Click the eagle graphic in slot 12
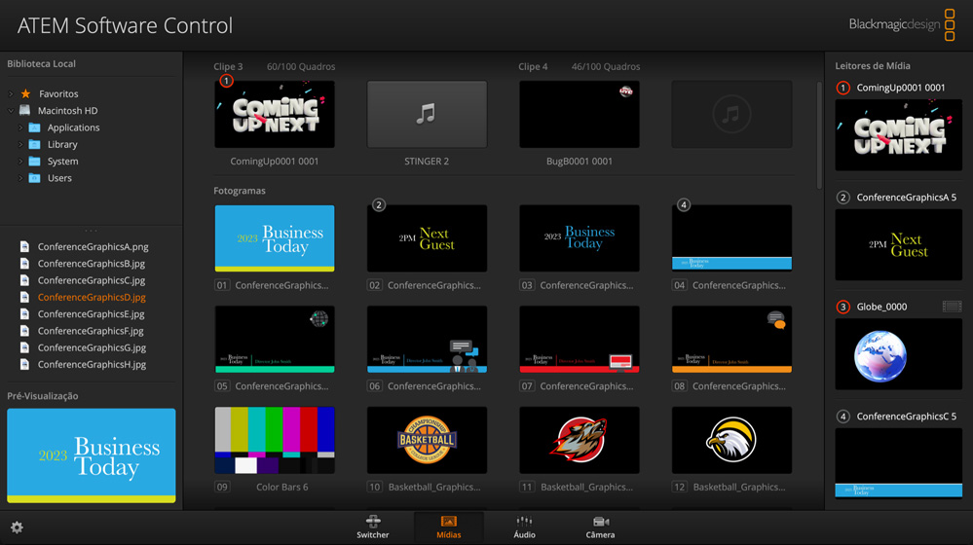 (x=731, y=441)
